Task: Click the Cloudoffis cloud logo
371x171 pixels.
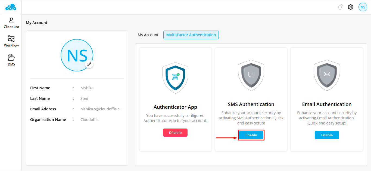Action: (x=11, y=7)
